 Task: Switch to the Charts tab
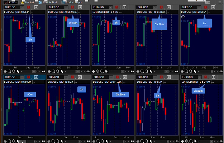[x=10, y=2]
